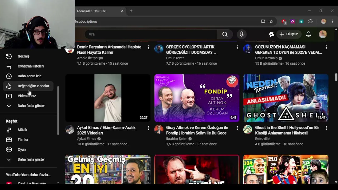Close the Abonelikler - YouTube tab
Image resolution: width=338 pixels, height=190 pixels.
point(122,11)
